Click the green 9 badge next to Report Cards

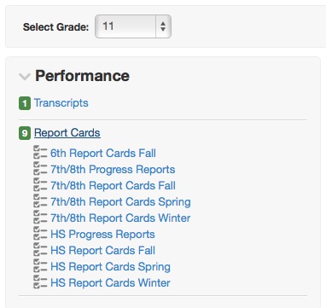pyautogui.click(x=25, y=133)
